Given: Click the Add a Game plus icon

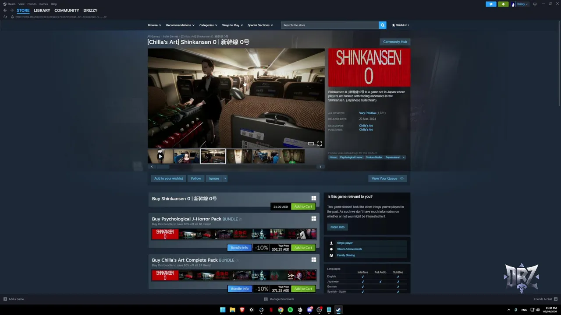Looking at the screenshot, I should pos(5,299).
